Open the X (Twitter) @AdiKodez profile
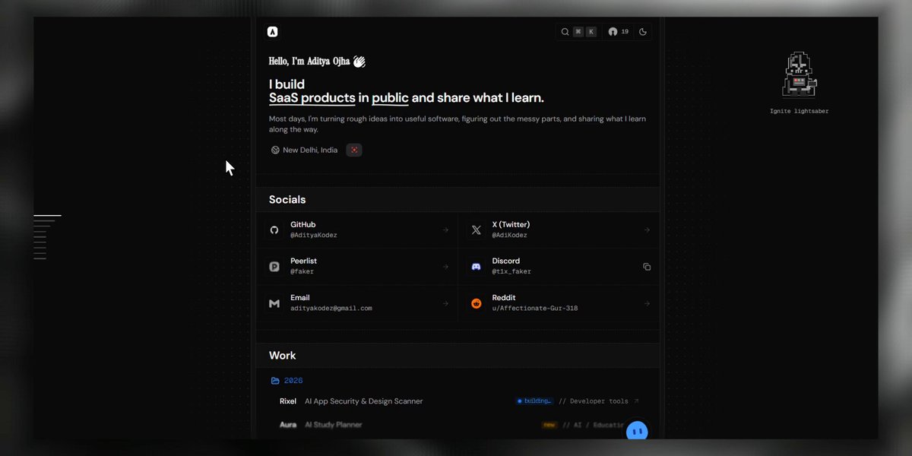Image resolution: width=912 pixels, height=456 pixels. pyautogui.click(x=559, y=230)
